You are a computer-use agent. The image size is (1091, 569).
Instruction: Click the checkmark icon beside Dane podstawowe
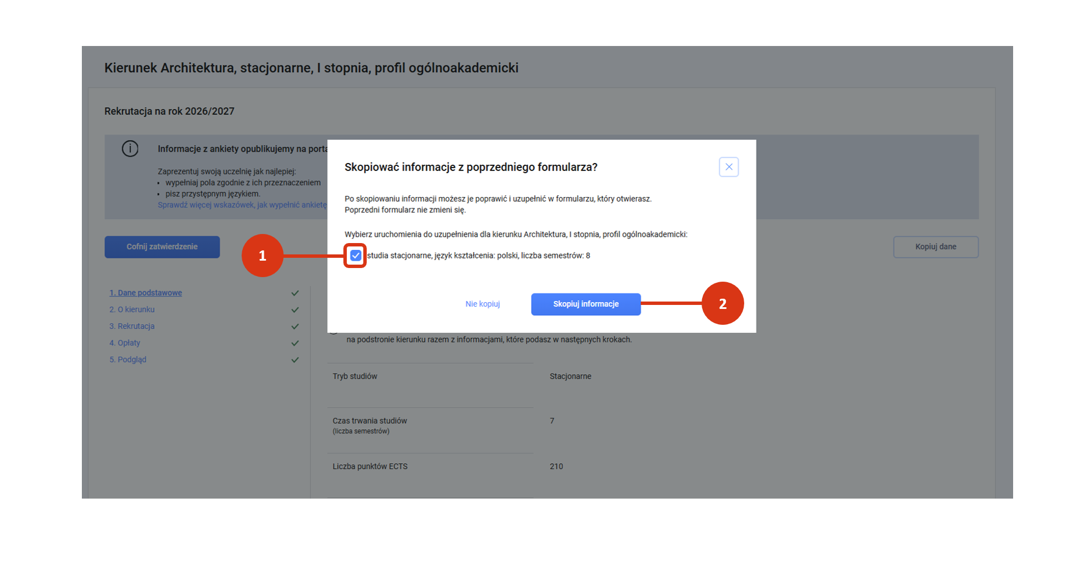point(295,293)
